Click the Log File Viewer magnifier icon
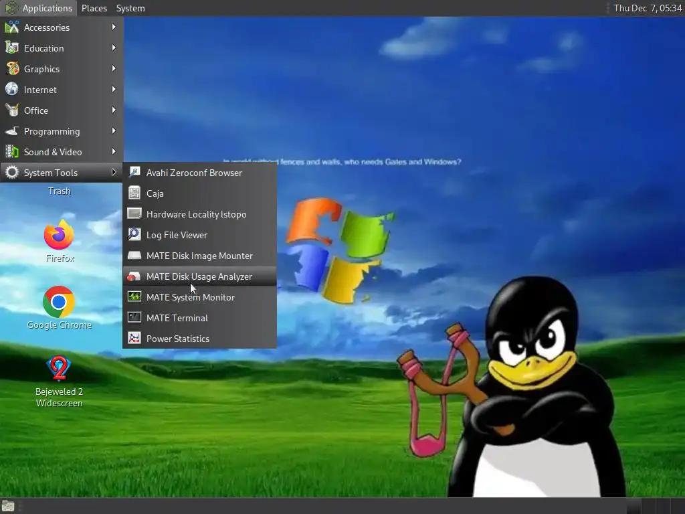This screenshot has width=685, height=514. pyautogui.click(x=134, y=234)
